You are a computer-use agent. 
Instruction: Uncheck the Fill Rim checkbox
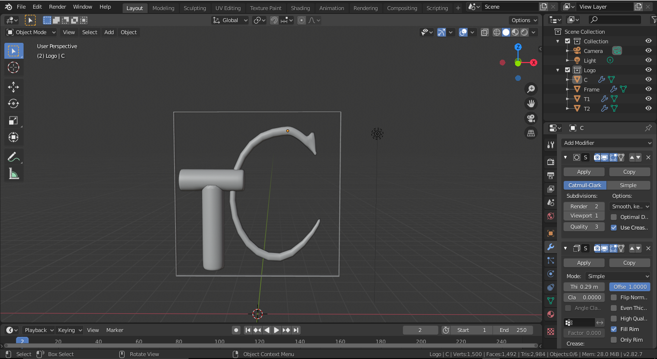(614, 329)
